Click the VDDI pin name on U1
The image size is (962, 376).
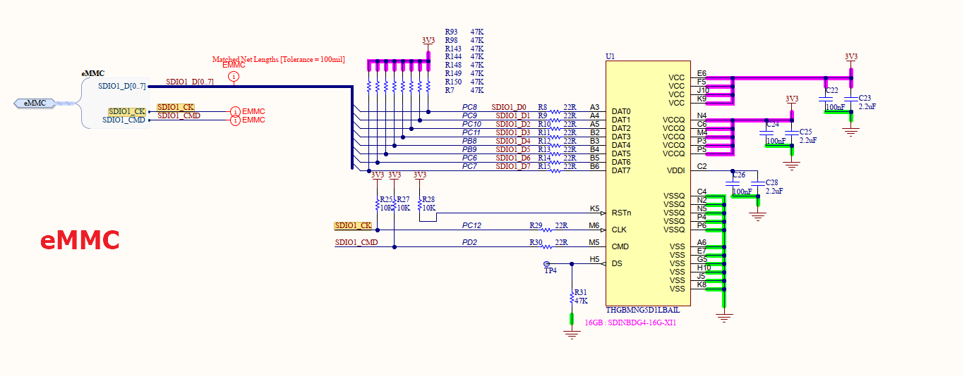pos(675,170)
